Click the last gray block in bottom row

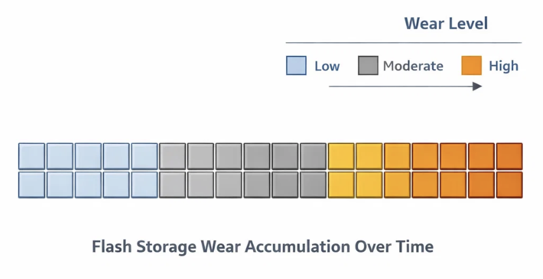313,185
